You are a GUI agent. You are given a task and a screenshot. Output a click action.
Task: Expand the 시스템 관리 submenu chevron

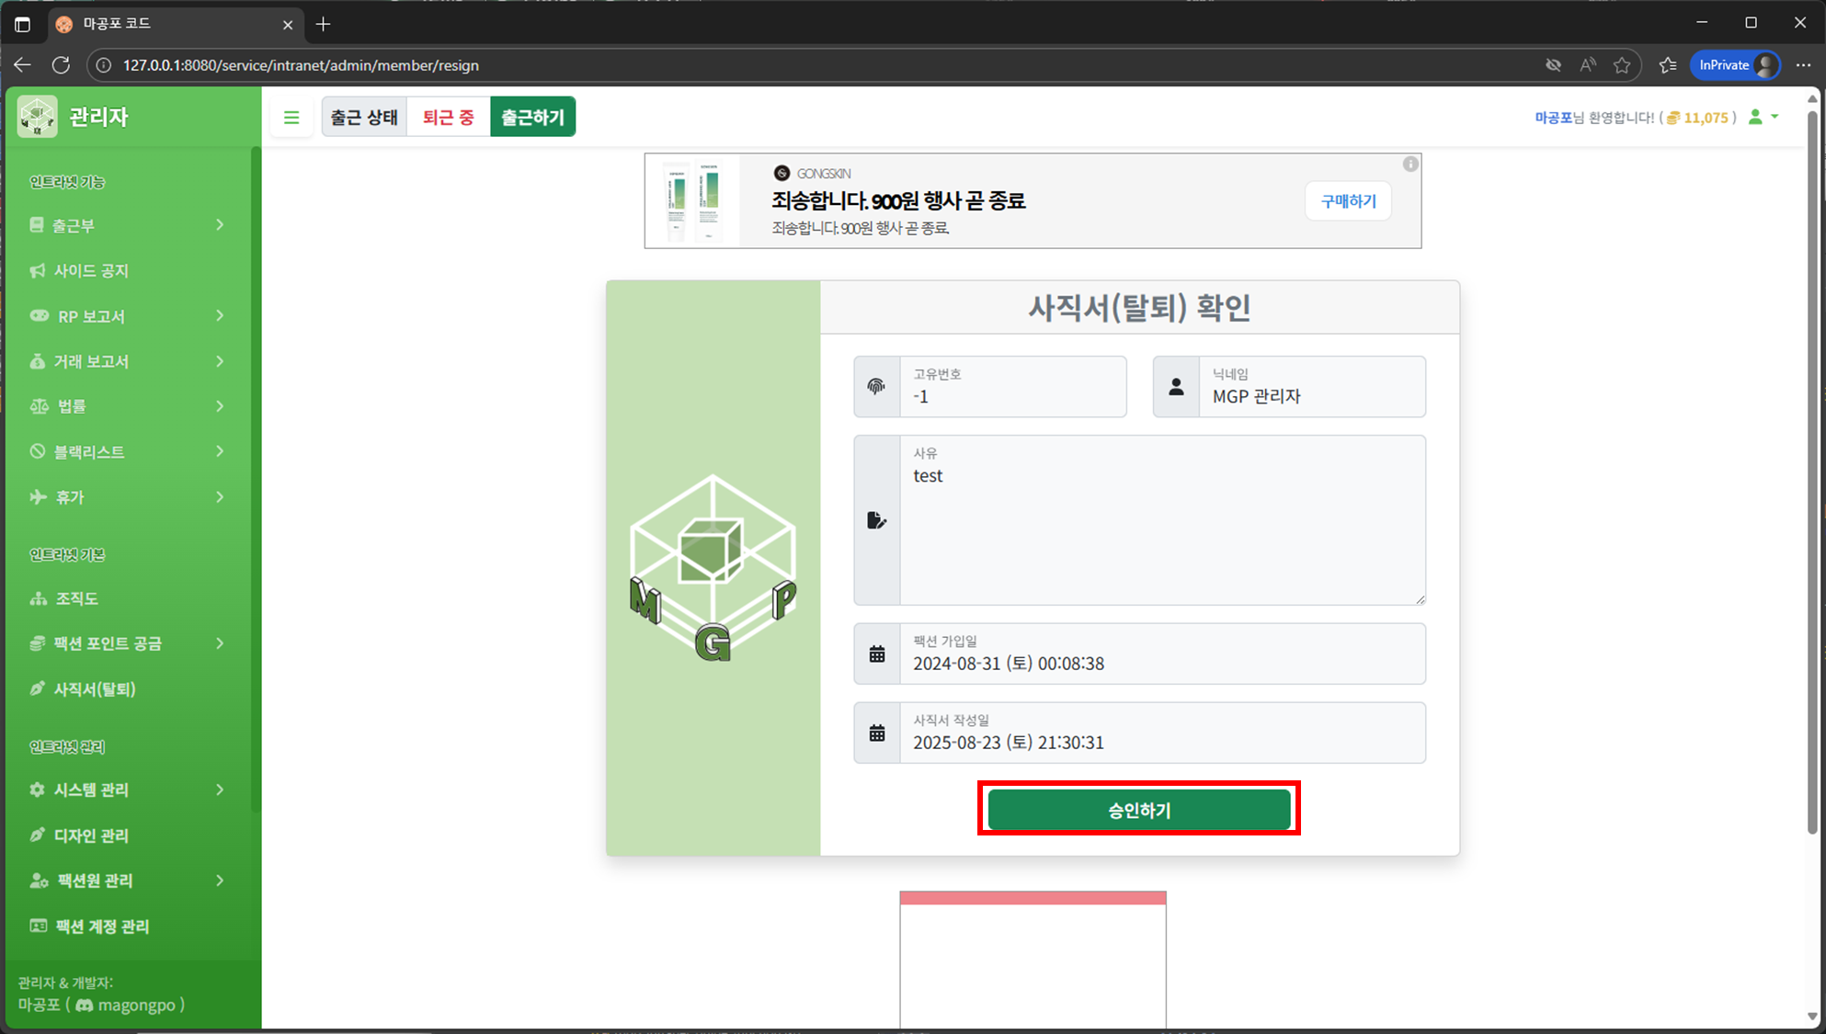point(220,790)
